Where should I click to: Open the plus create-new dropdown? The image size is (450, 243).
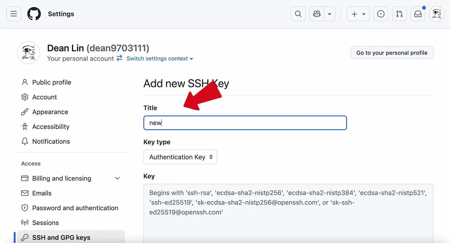coord(358,14)
